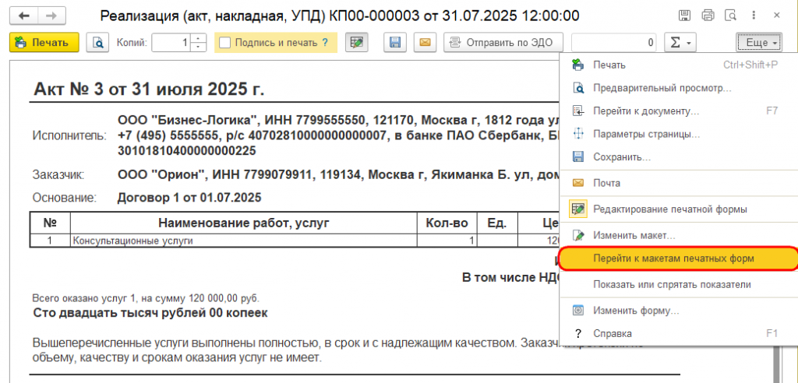Screen dimensions: 798x383
Task: Click Сто двадцать тысяч рублей text
Action: coord(150,313)
